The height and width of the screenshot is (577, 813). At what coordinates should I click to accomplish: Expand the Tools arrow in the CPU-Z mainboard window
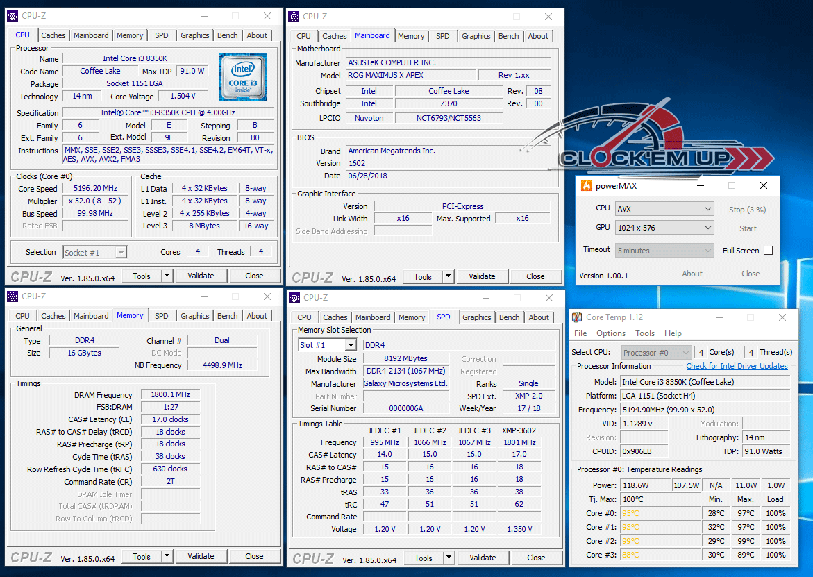coord(448,276)
